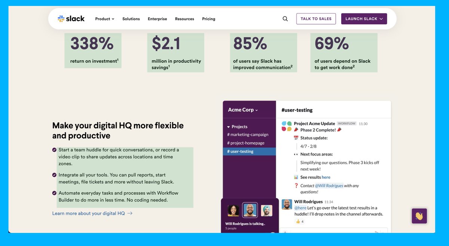The width and height of the screenshot is (449, 246).
Task: Click the chart emoji before See results
Action: 296,177
